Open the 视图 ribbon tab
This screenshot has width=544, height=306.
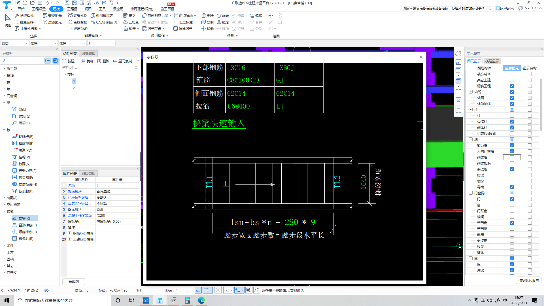click(x=88, y=9)
